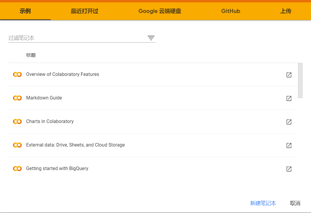Click the 标题 column header
This screenshot has width=311, height=213.
point(31,55)
